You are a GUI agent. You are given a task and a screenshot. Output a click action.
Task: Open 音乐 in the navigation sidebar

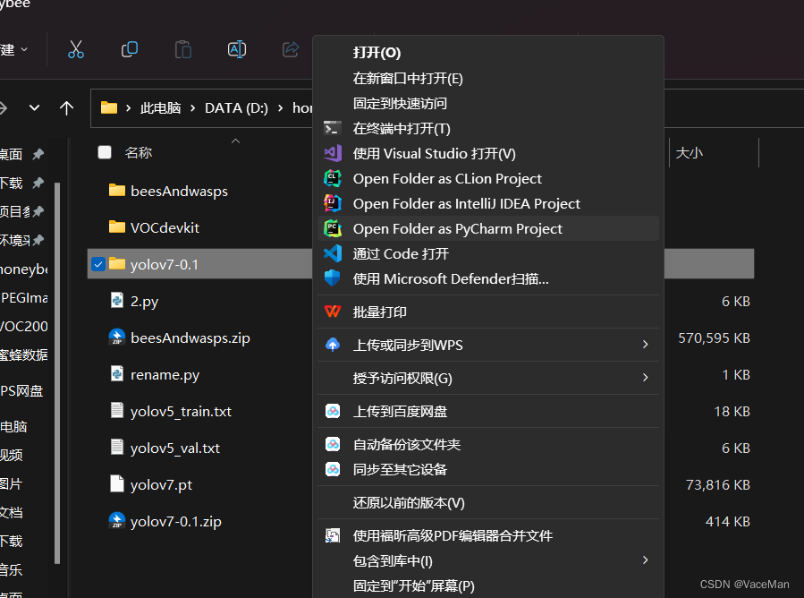[x=12, y=569]
